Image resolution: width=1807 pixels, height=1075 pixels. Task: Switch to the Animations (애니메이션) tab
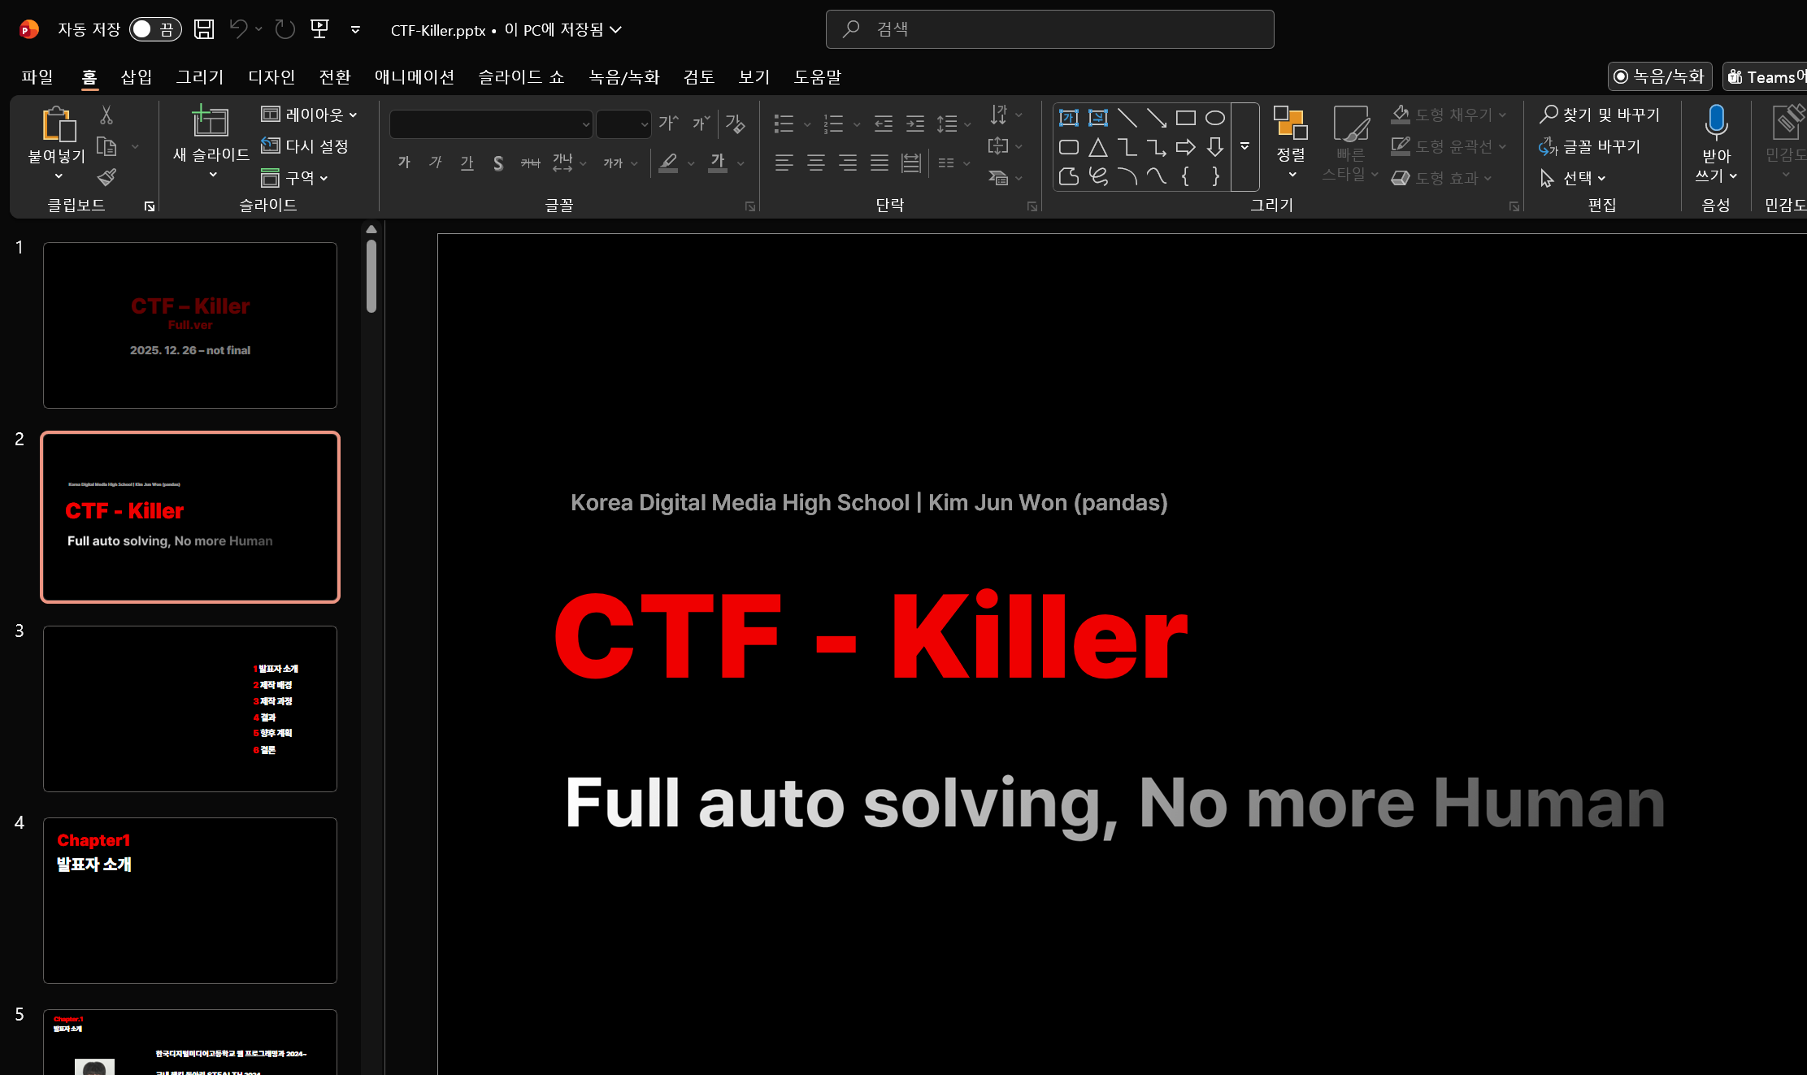pyautogui.click(x=414, y=76)
